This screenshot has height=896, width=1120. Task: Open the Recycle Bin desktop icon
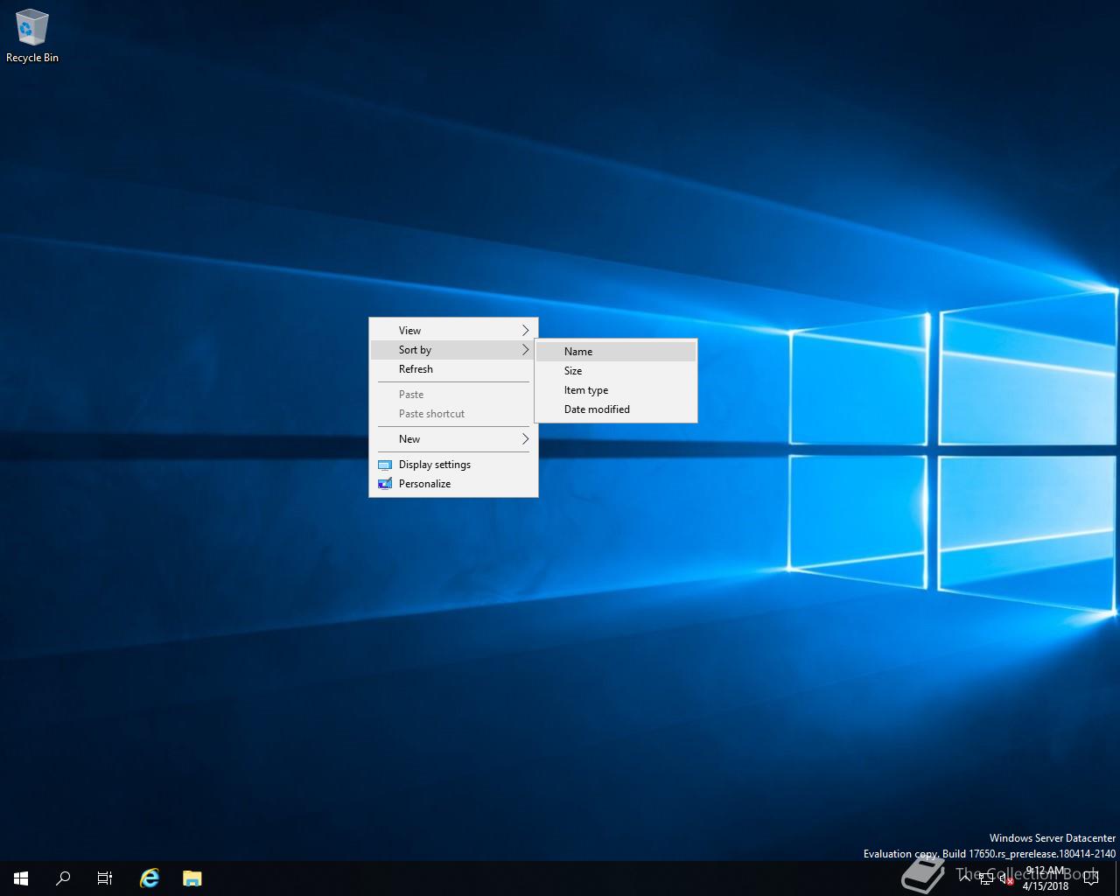[32, 36]
